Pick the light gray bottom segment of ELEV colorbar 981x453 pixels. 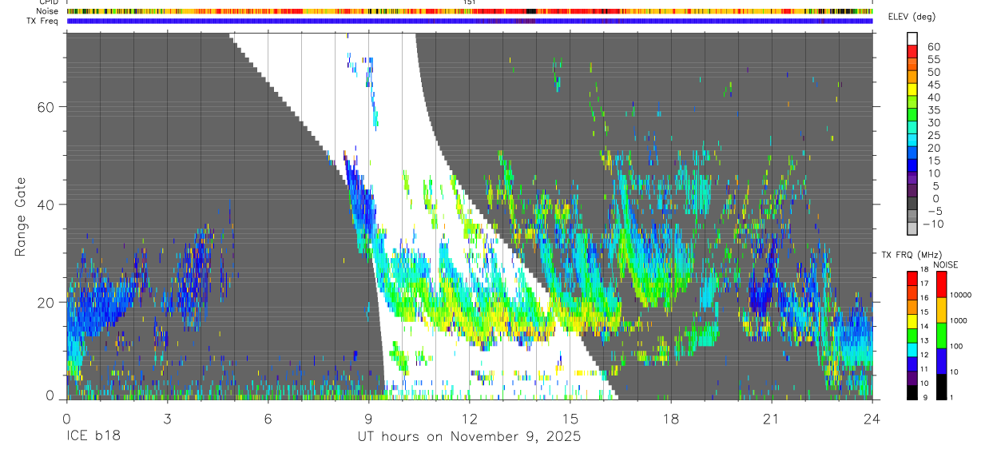point(912,228)
